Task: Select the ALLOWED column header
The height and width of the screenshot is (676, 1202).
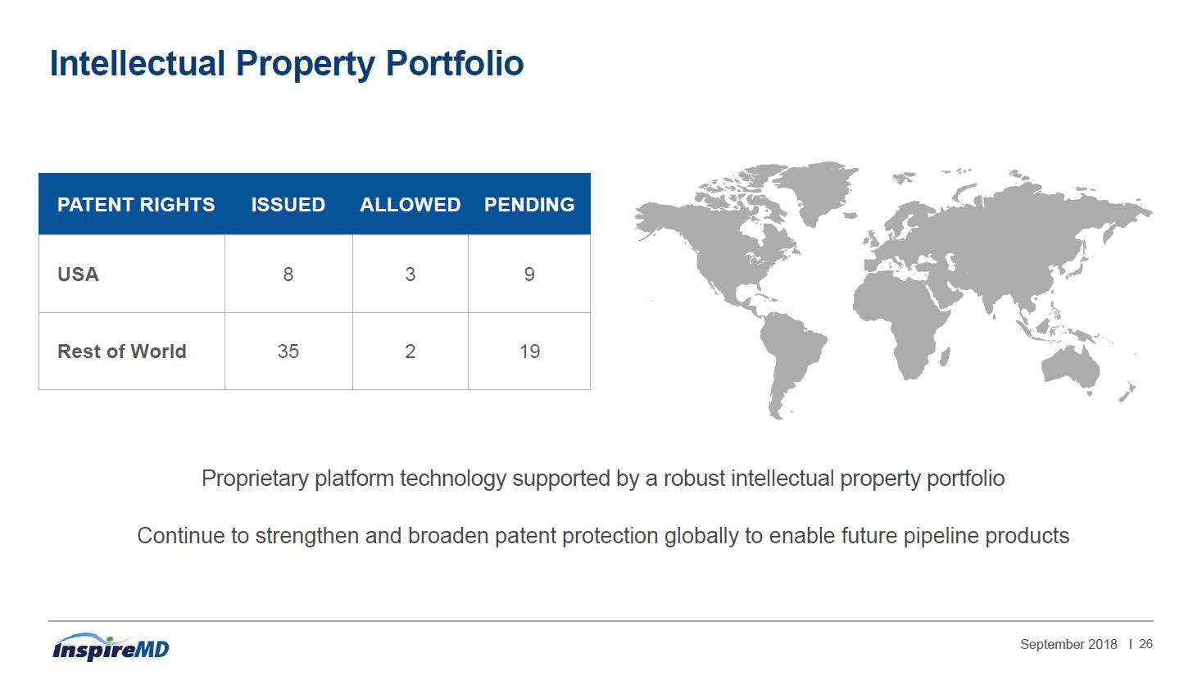Action: (x=410, y=204)
